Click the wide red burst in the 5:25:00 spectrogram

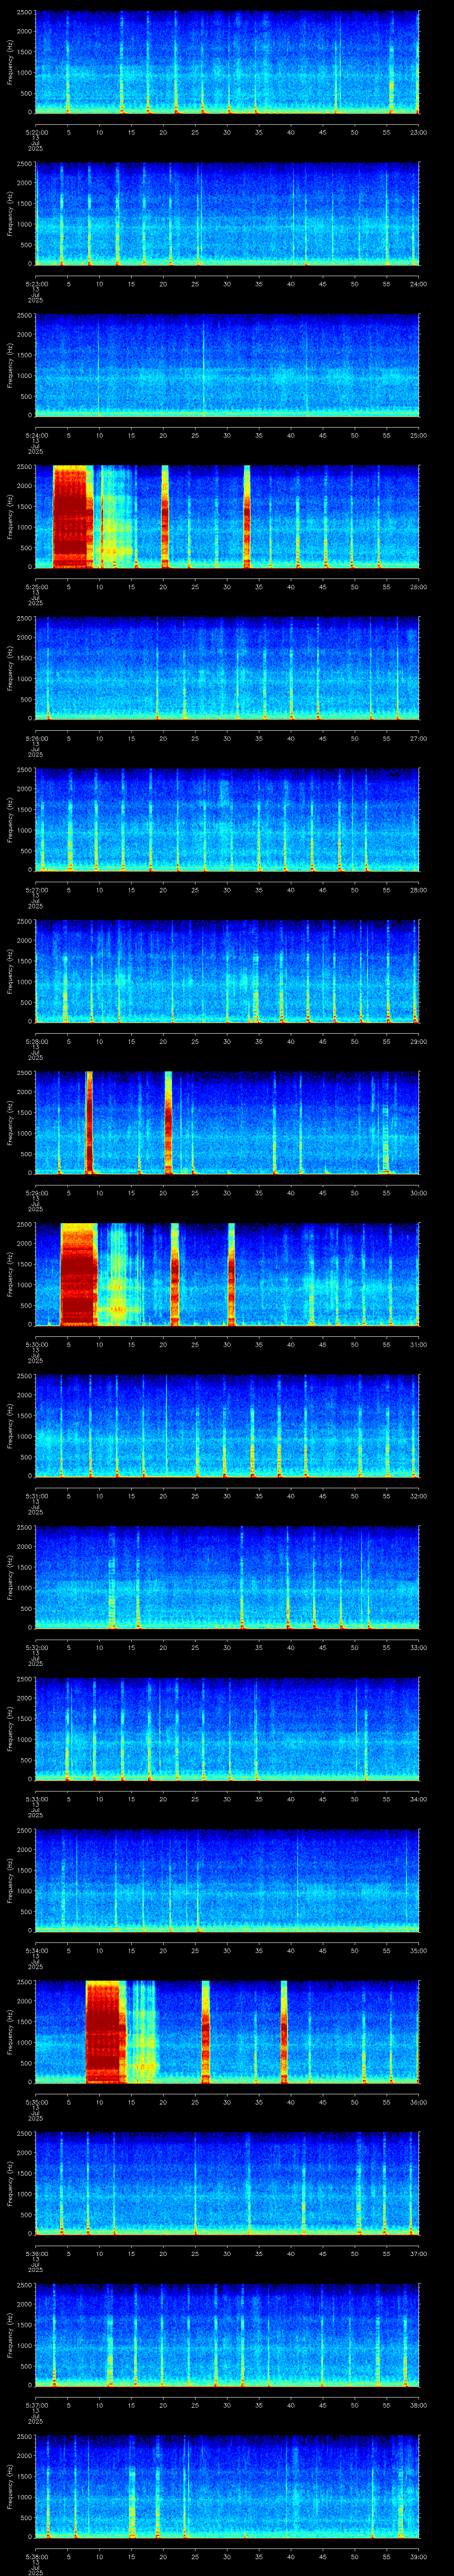[72, 516]
